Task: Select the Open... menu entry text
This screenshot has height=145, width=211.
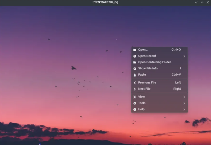Action: tap(143, 50)
